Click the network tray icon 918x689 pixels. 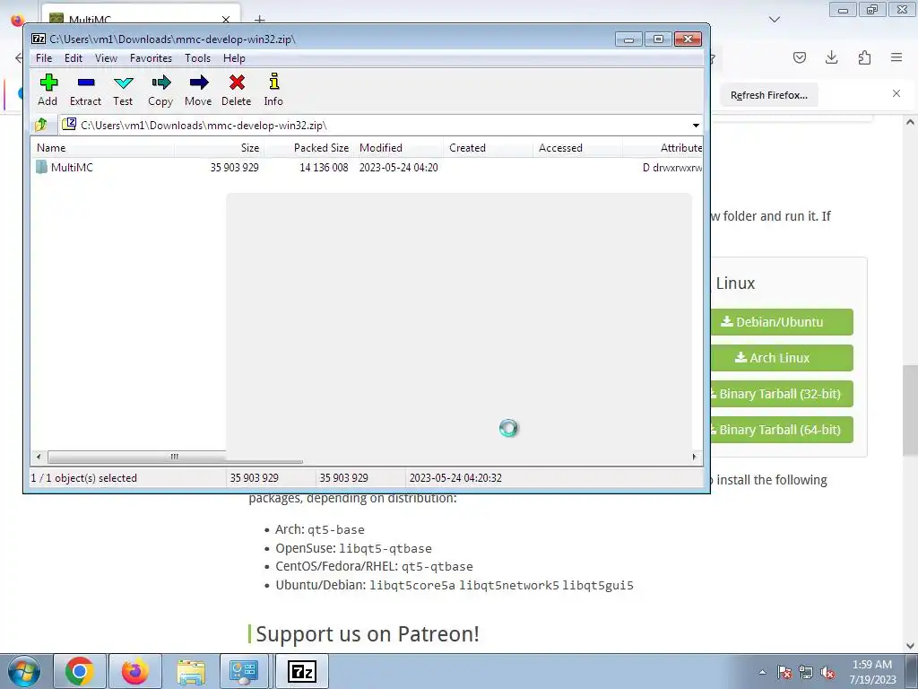806,672
